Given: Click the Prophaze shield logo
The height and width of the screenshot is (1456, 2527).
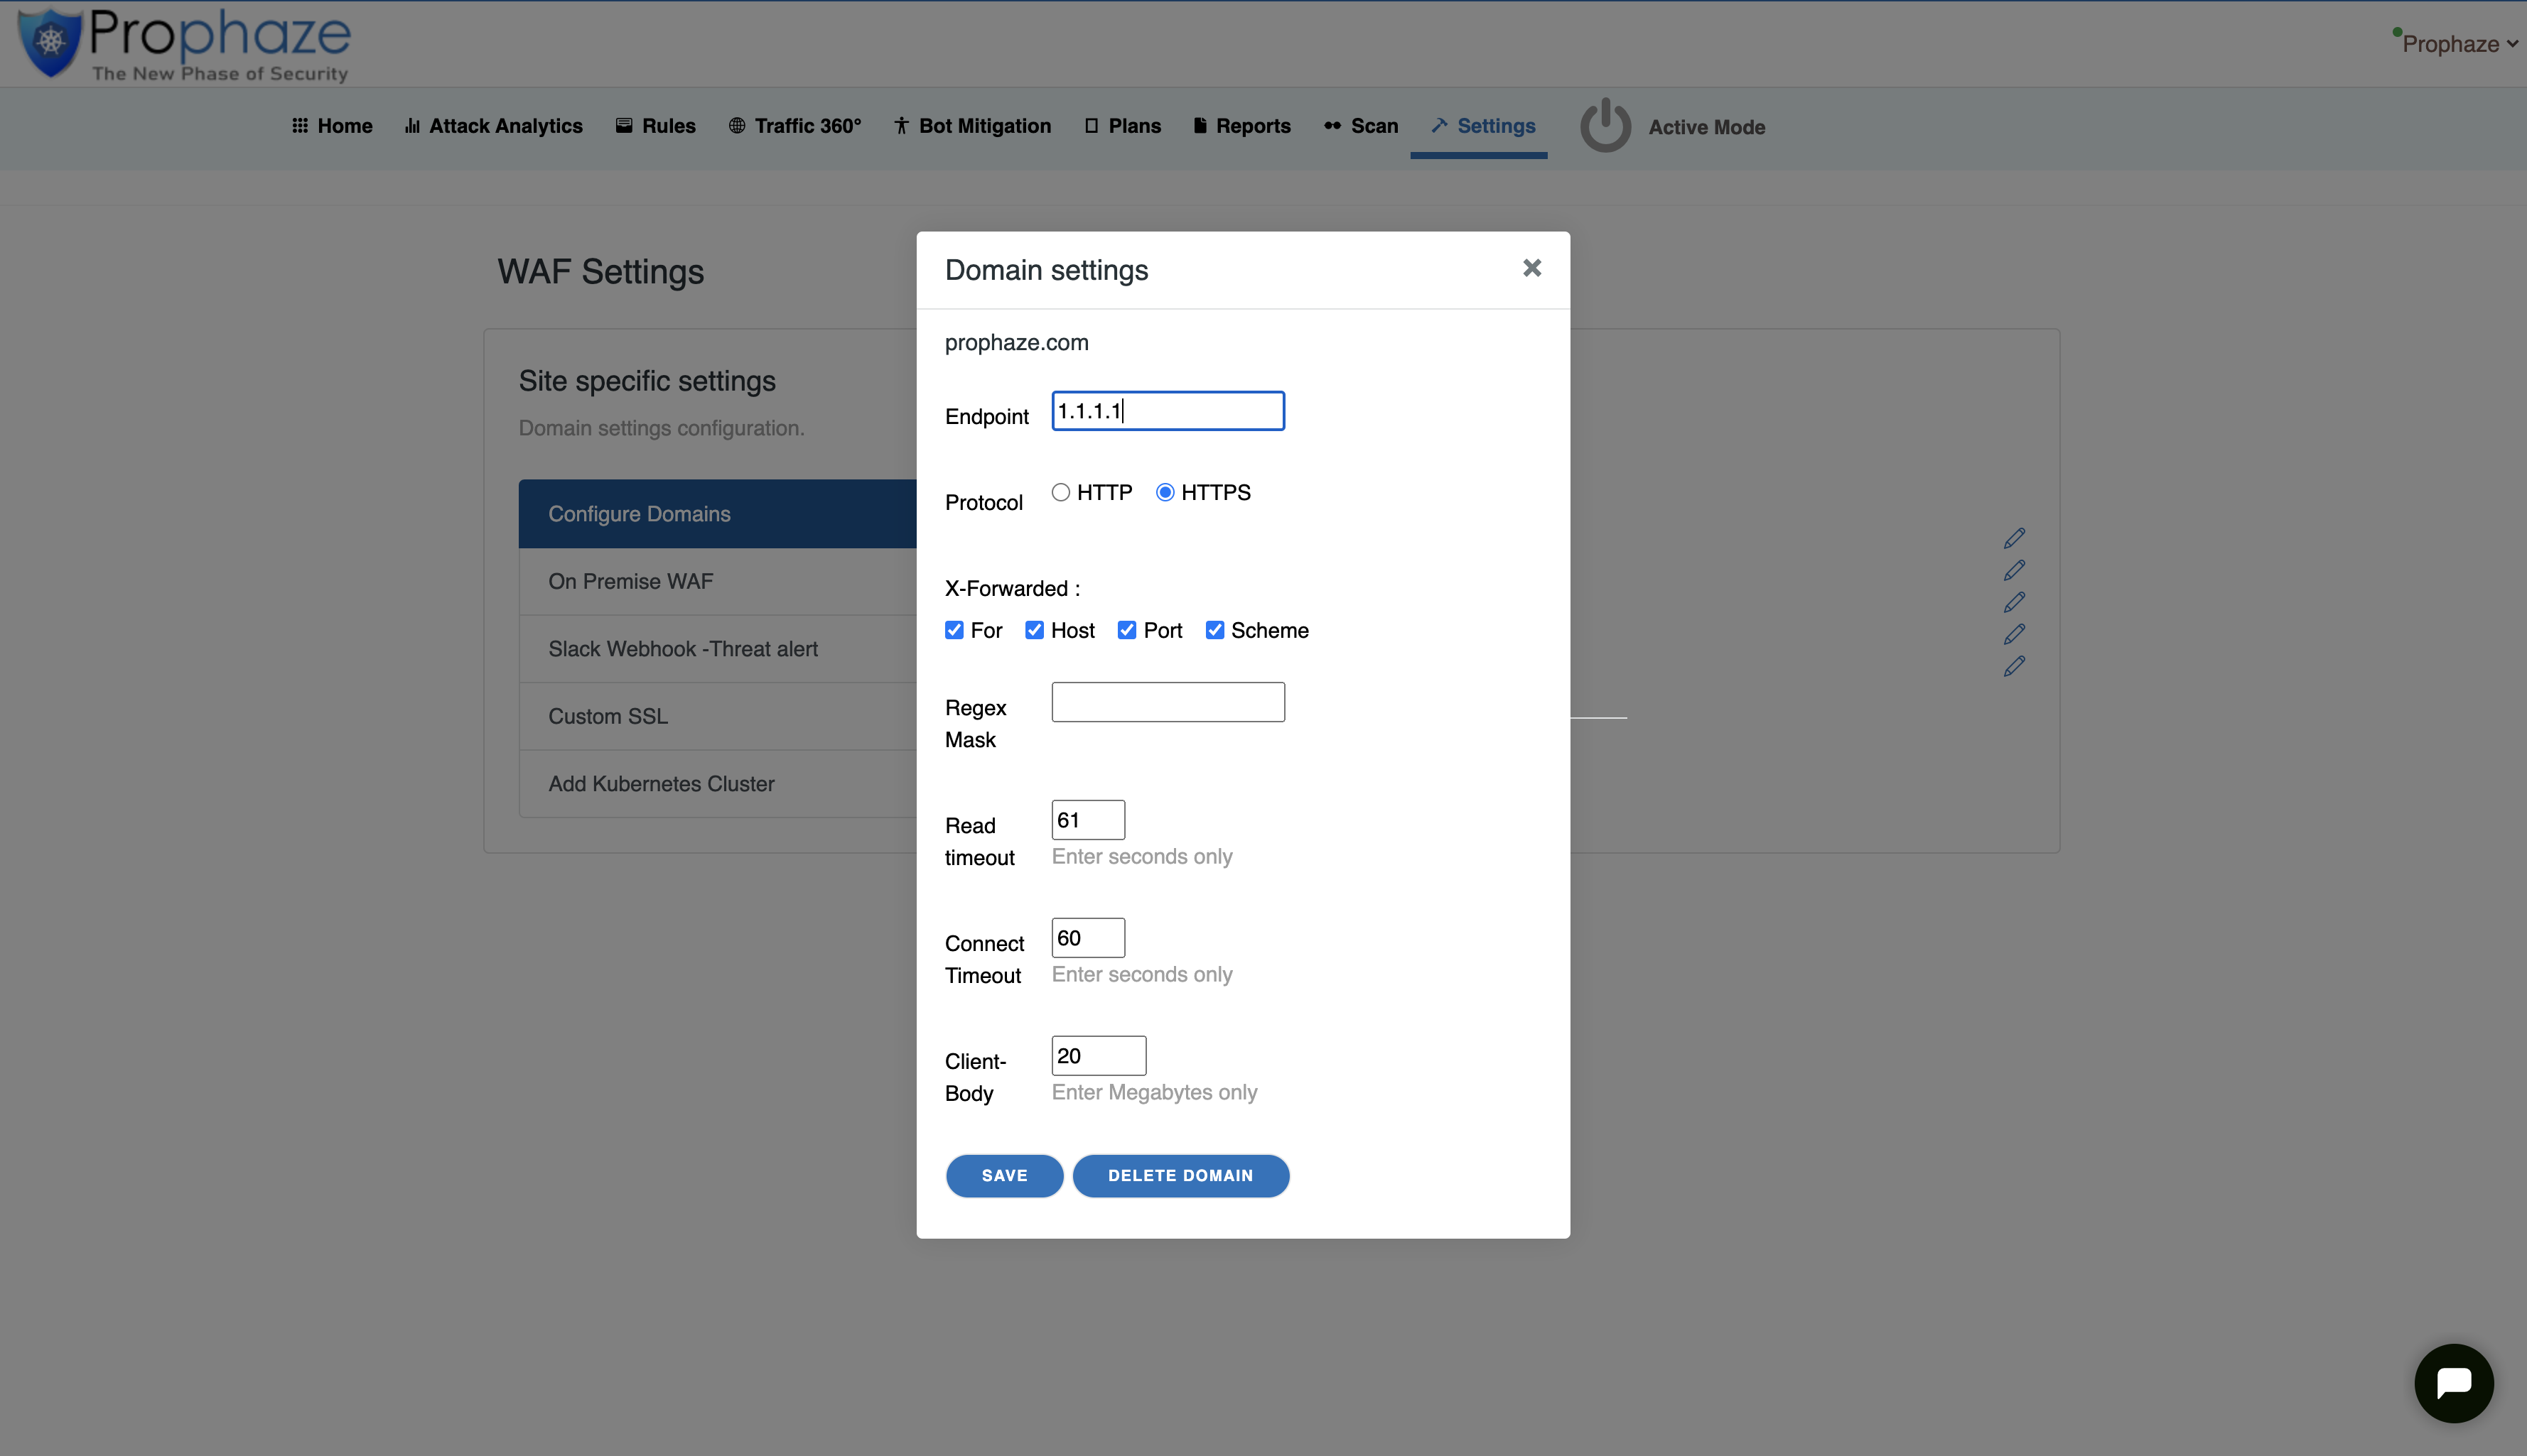Looking at the screenshot, I should point(50,42).
